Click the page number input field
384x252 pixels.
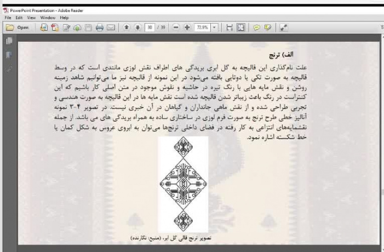[150, 27]
